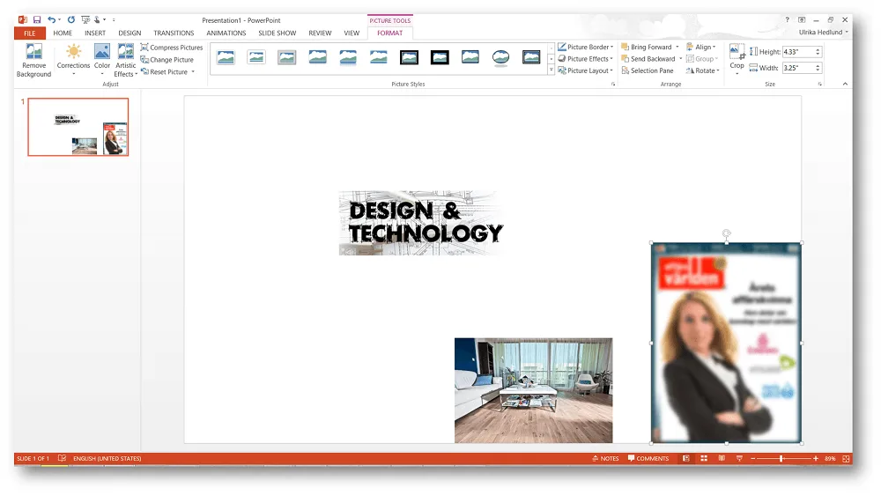Click the Height spinner arrows
Viewport: 881px width, 495px height.
coord(818,52)
